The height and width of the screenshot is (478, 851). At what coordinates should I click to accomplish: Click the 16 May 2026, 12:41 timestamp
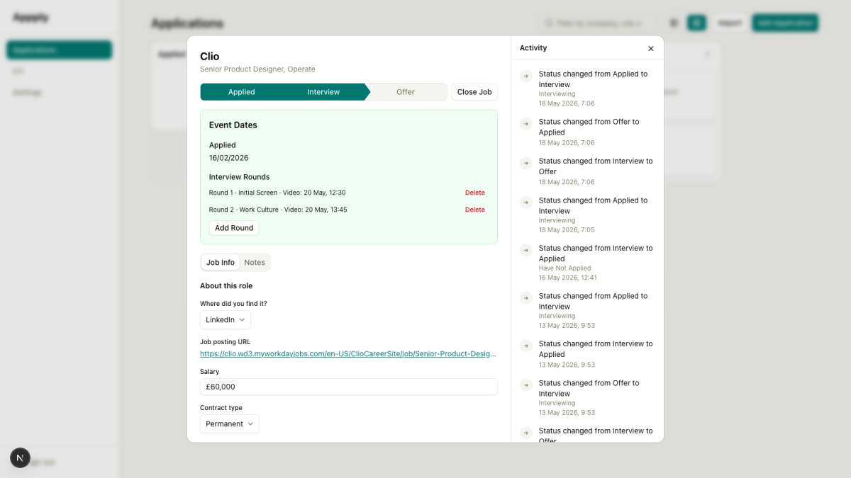coord(568,278)
